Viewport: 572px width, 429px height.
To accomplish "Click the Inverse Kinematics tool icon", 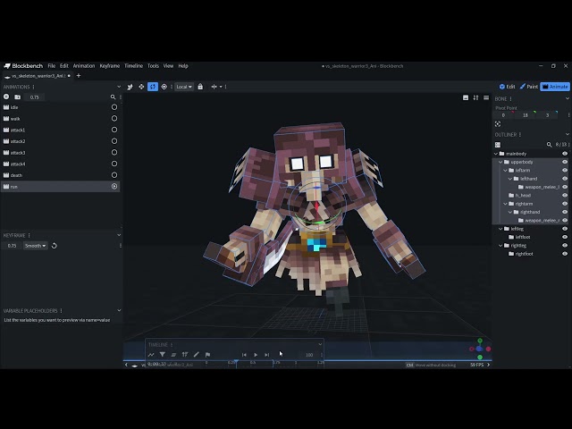I will [130, 87].
